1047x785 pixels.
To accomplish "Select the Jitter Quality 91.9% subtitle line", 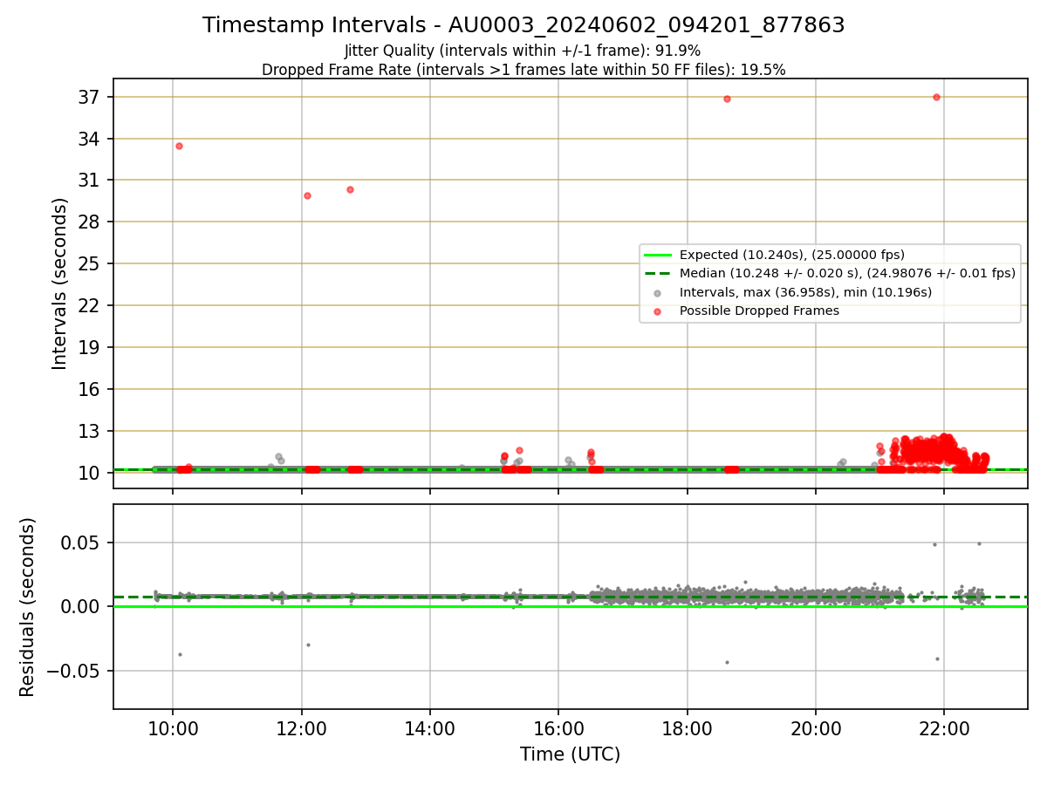I will 523,51.
